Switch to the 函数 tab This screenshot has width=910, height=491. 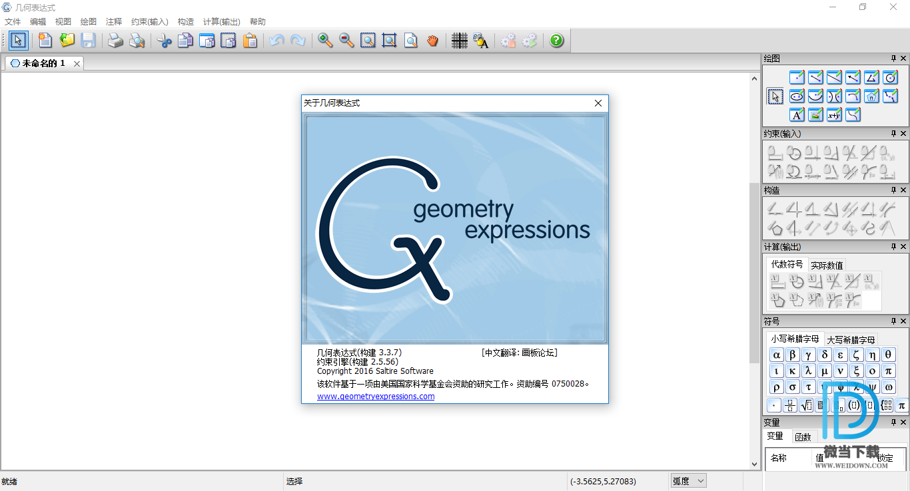pos(803,437)
